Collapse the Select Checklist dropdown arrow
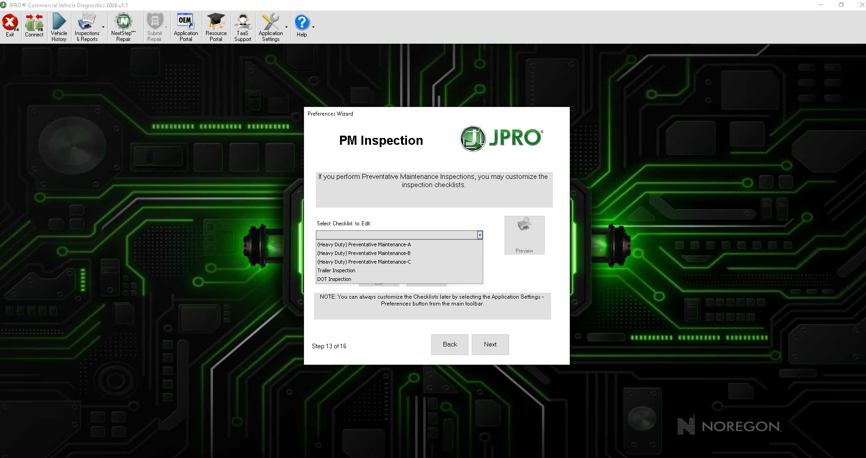 [x=479, y=235]
